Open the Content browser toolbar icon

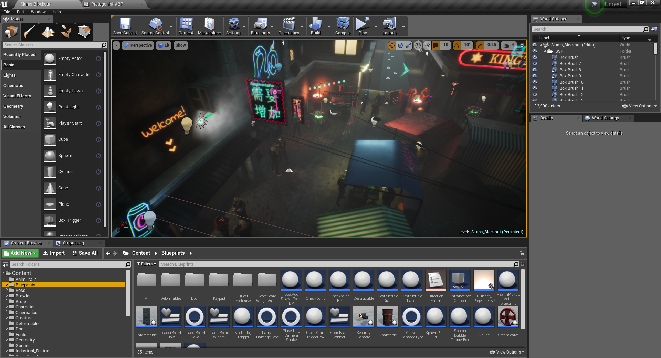186,26
